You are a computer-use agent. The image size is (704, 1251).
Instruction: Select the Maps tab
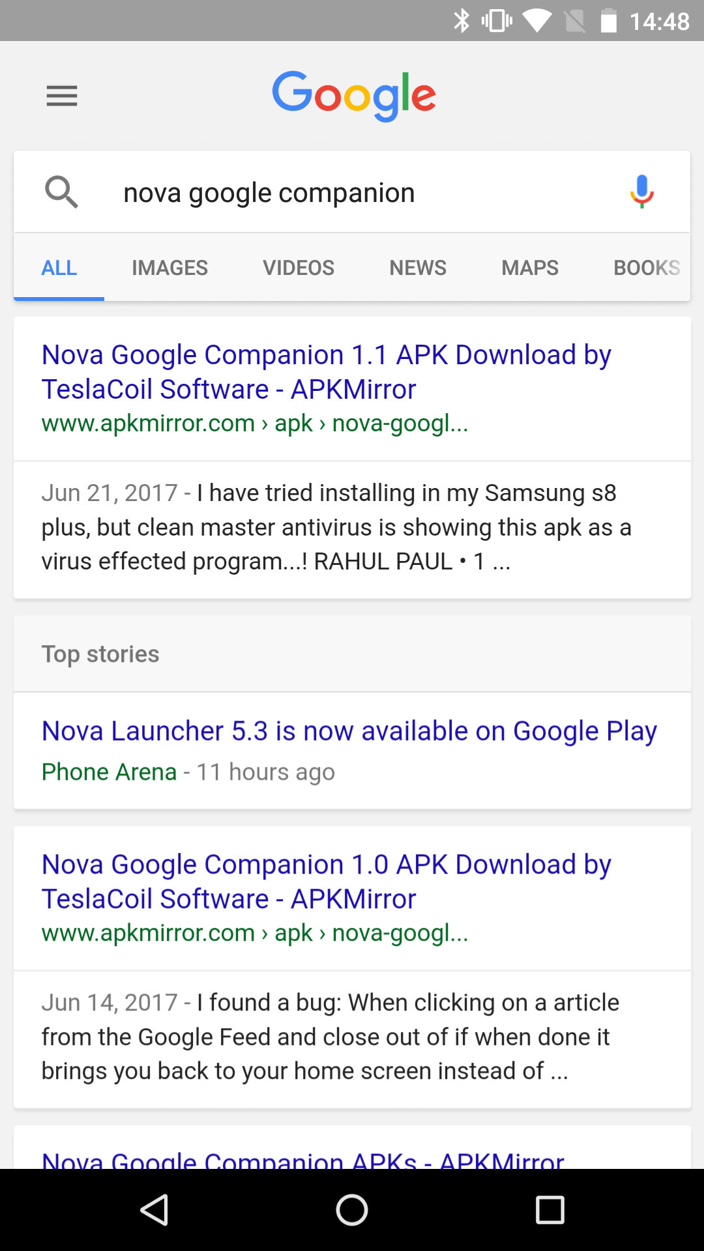pos(530,268)
